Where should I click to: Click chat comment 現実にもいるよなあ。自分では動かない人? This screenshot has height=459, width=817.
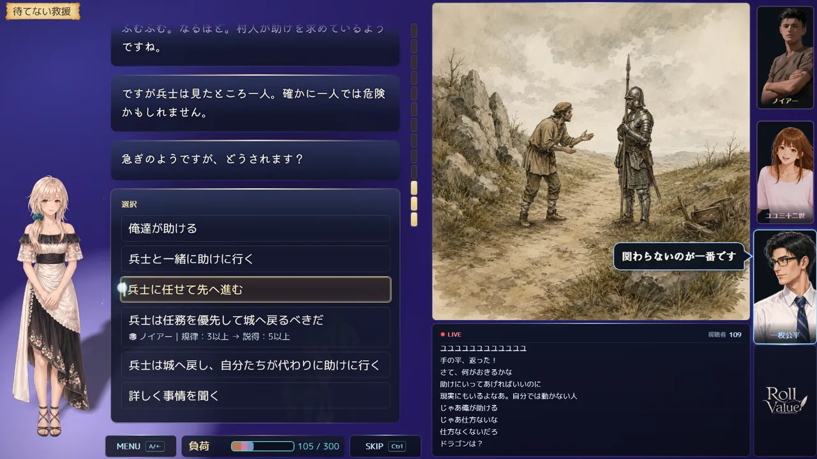coord(508,396)
